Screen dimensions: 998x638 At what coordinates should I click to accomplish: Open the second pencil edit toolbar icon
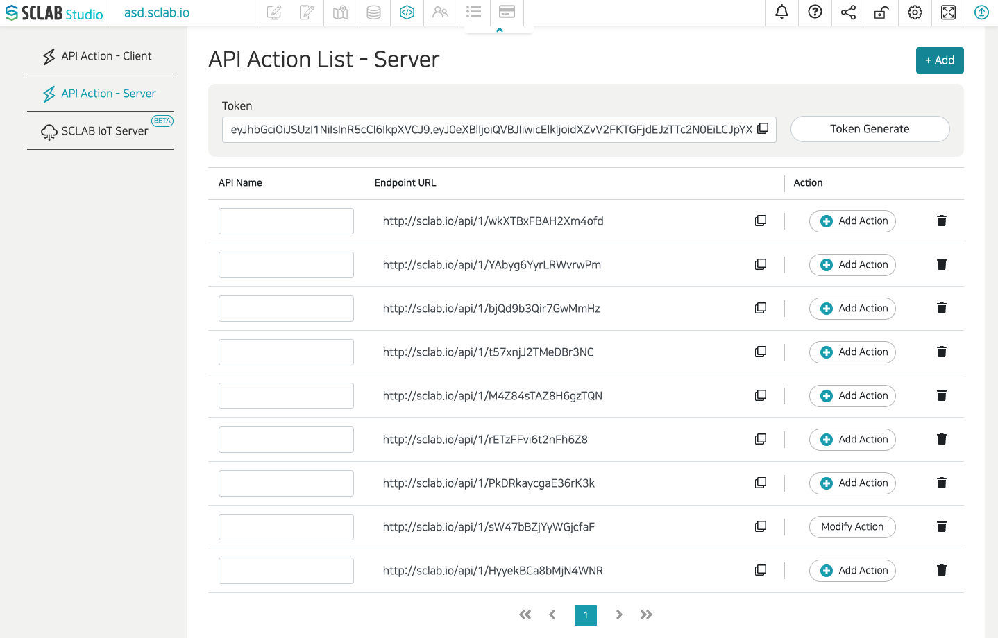point(307,12)
